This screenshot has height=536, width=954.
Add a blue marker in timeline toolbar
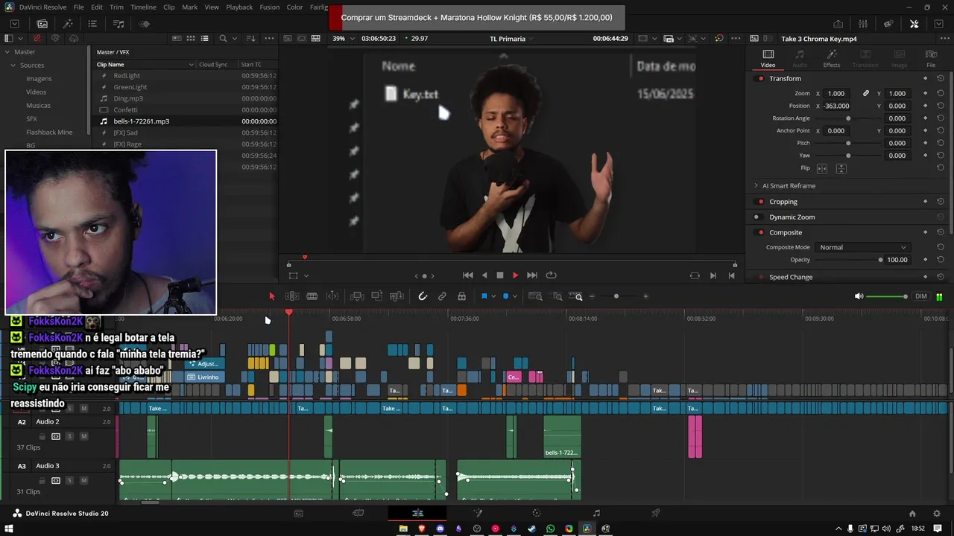click(505, 296)
